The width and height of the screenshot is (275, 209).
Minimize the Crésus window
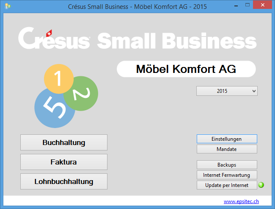[x=236, y=6]
